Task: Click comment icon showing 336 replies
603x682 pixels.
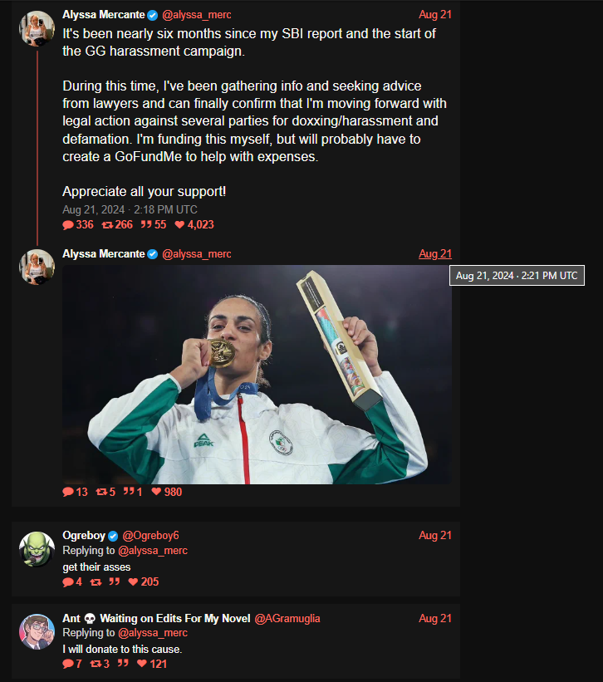Action: click(x=68, y=225)
